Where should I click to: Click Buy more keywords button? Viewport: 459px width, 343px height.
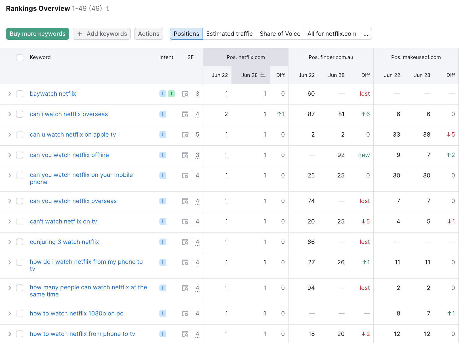(37, 34)
